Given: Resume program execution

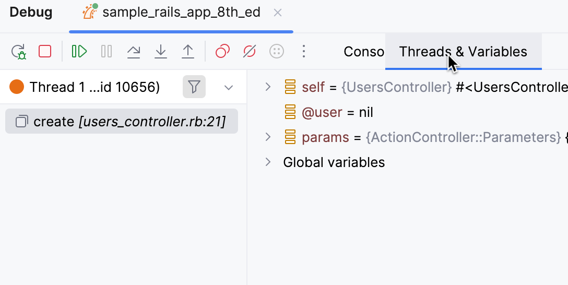Looking at the screenshot, I should click(79, 51).
